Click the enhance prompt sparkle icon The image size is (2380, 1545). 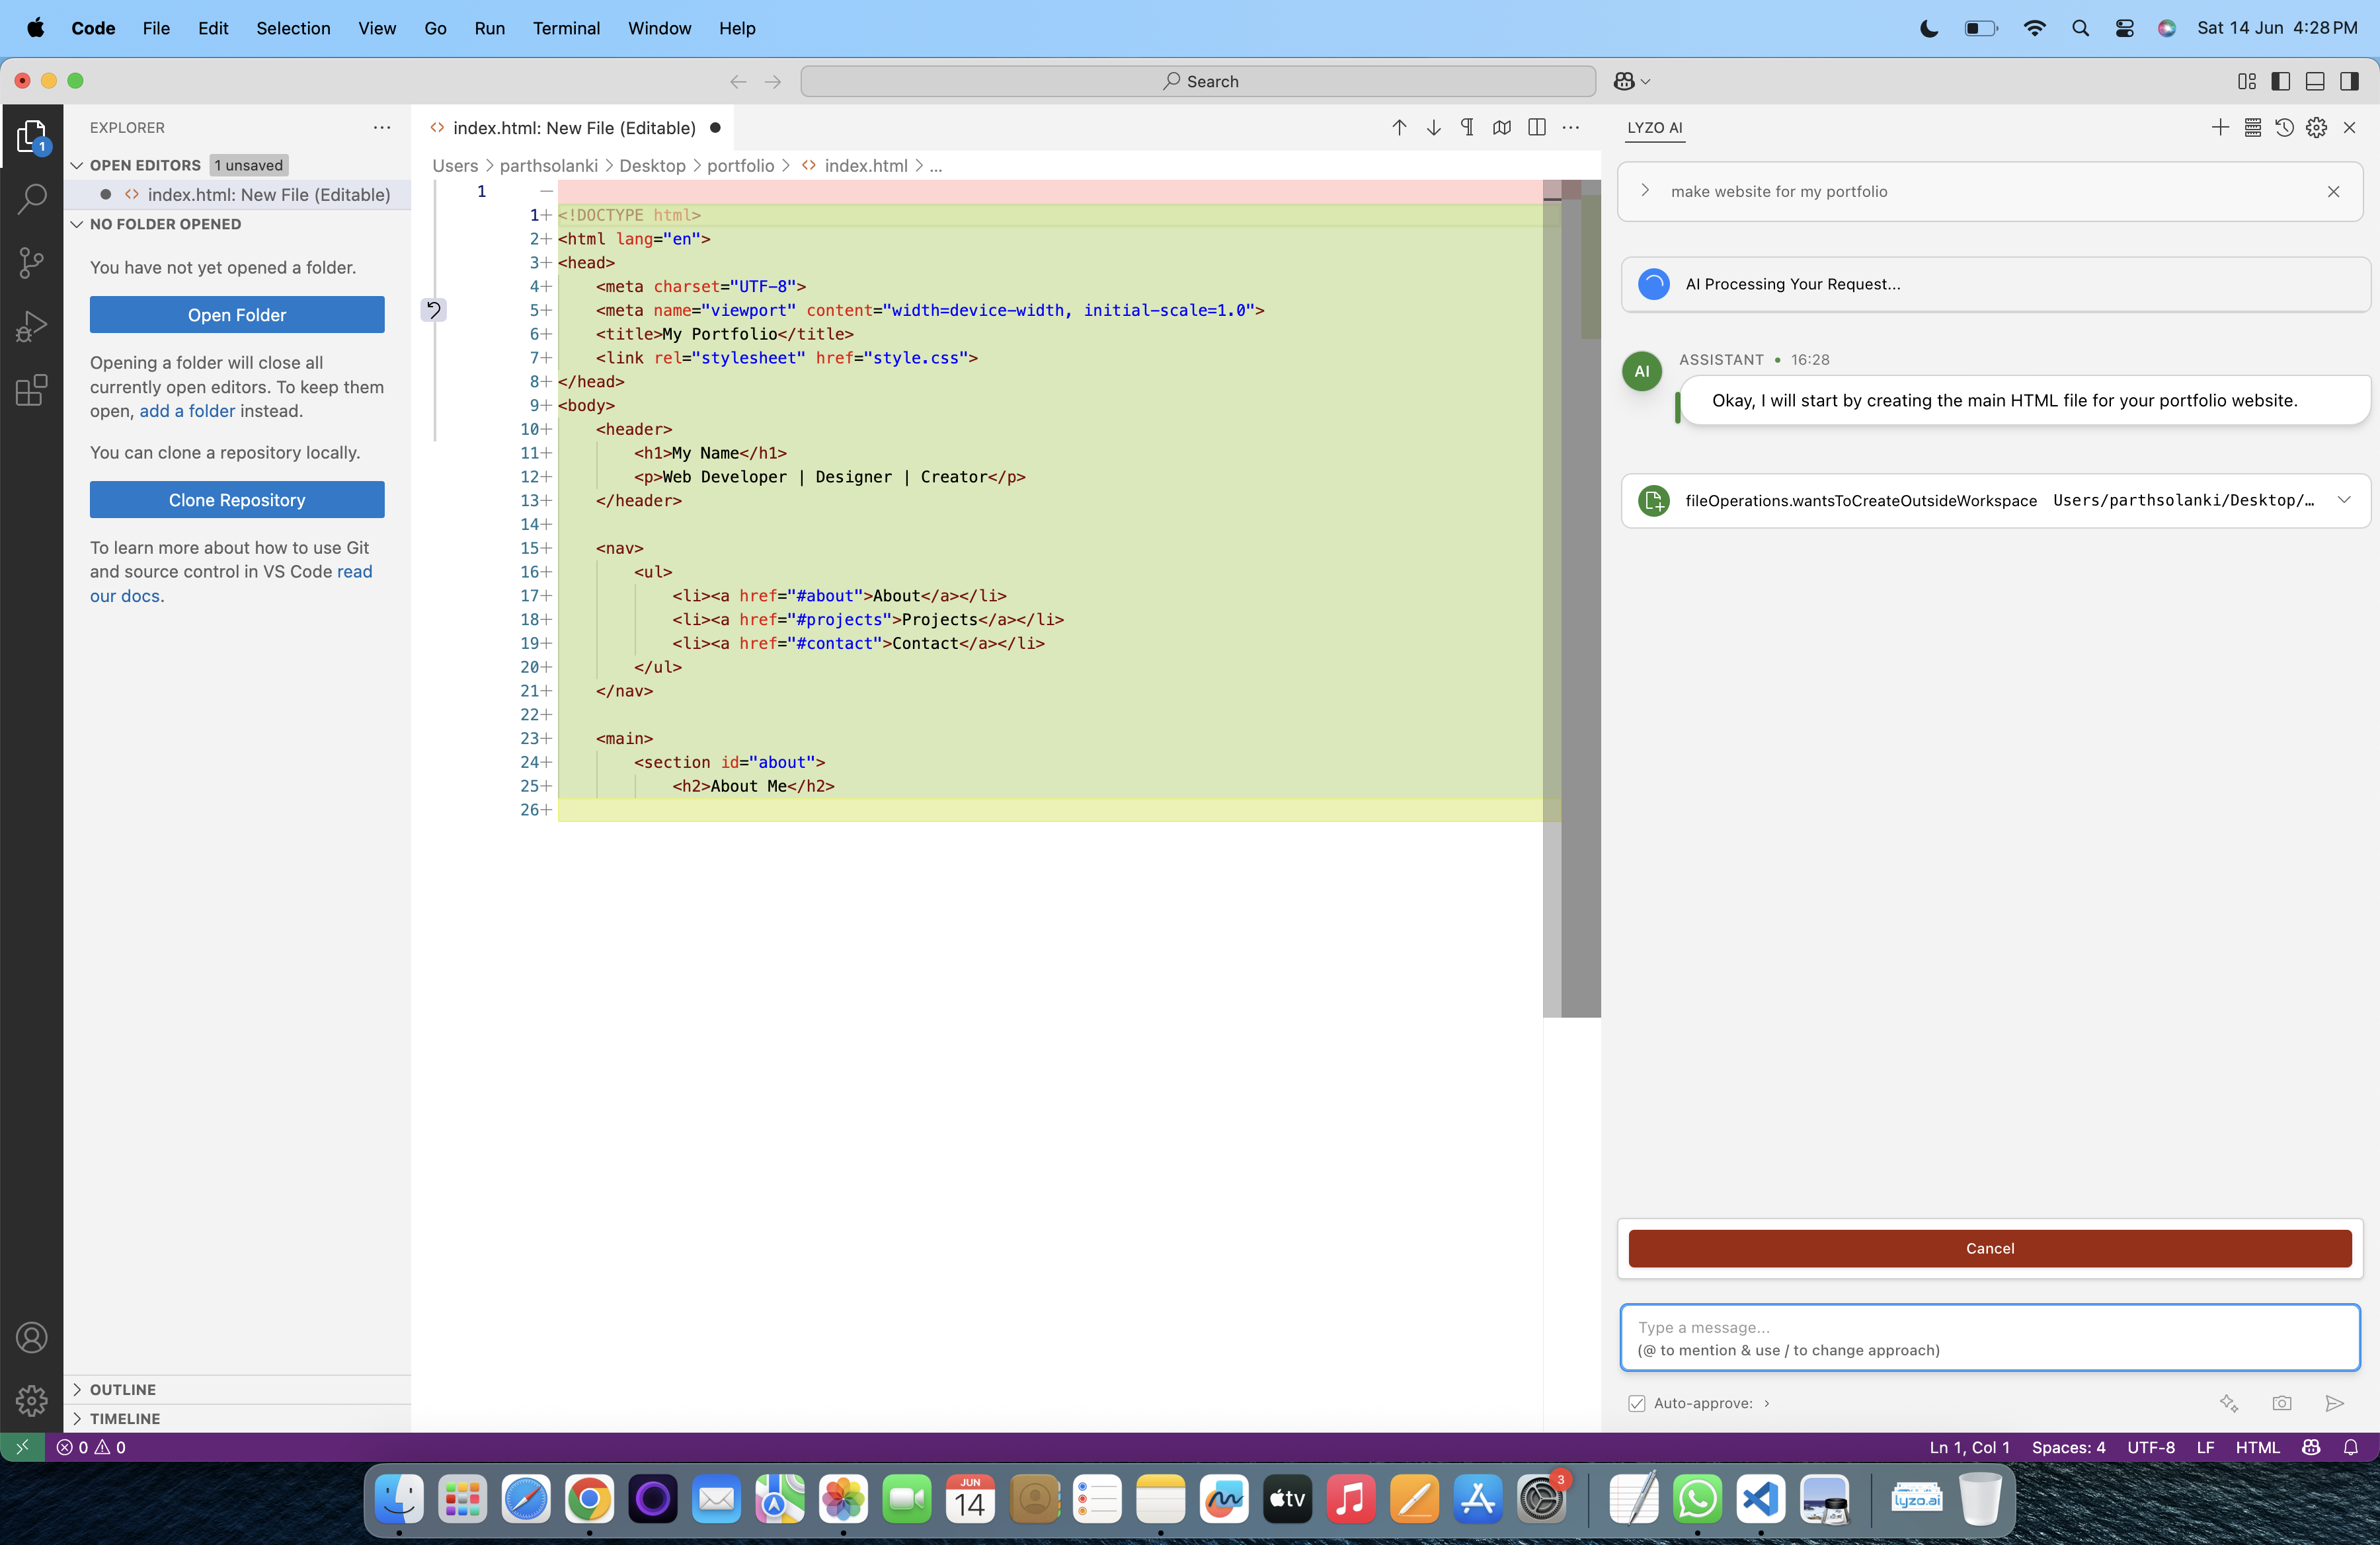pyautogui.click(x=2229, y=1403)
